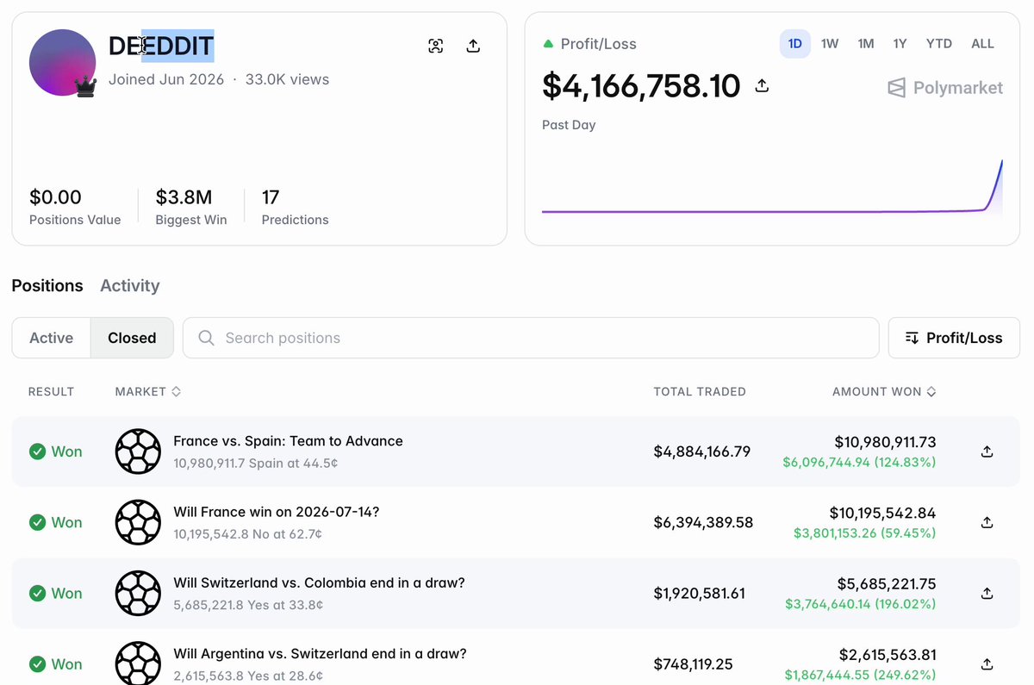Click the Polymarket logo
The height and width of the screenshot is (685, 1034).
[x=945, y=87]
